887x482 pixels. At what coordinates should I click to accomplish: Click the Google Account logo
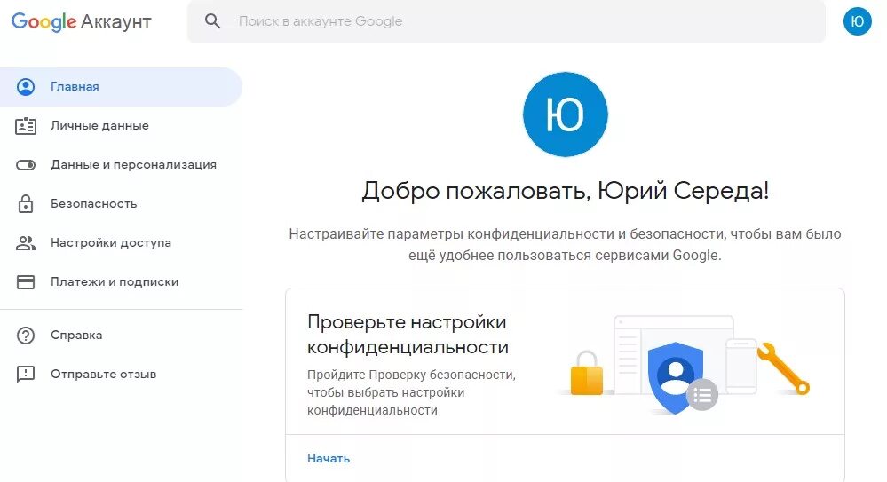pos(82,22)
